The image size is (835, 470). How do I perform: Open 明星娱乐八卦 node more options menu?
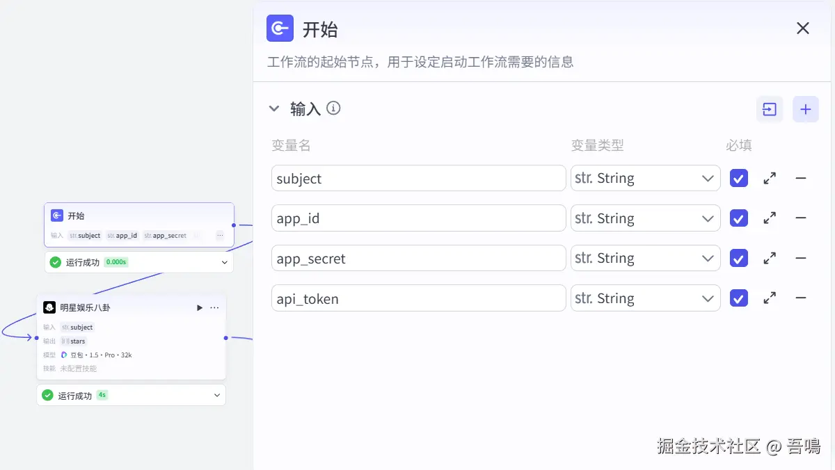pyautogui.click(x=214, y=307)
